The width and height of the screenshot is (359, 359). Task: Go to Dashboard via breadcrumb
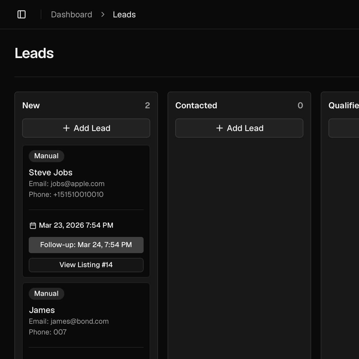(72, 14)
